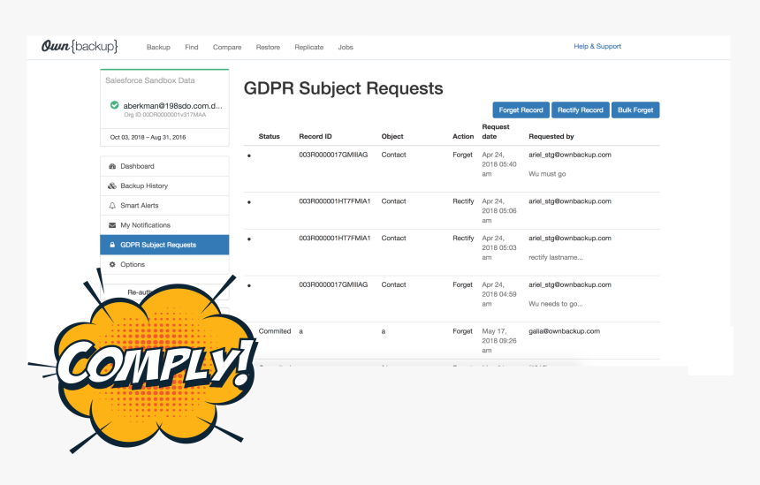This screenshot has height=485, width=760.
Task: Open the Find menu
Action: [x=192, y=47]
